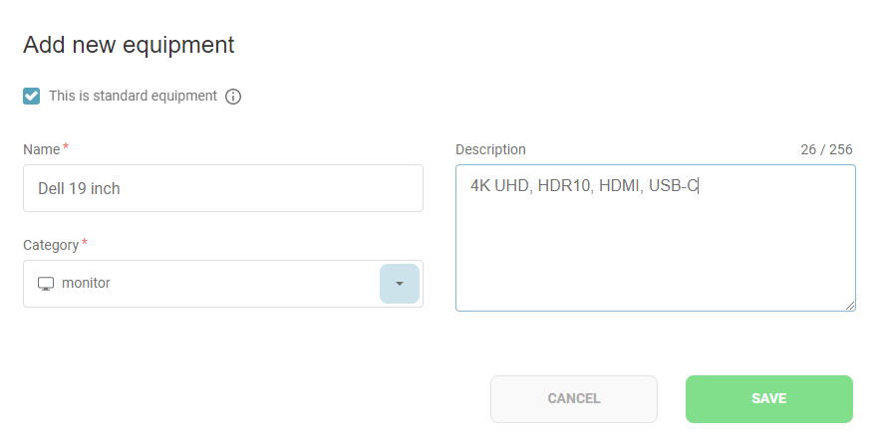Uncheck the standard equipment checkbox
879x443 pixels.
pyautogui.click(x=32, y=97)
